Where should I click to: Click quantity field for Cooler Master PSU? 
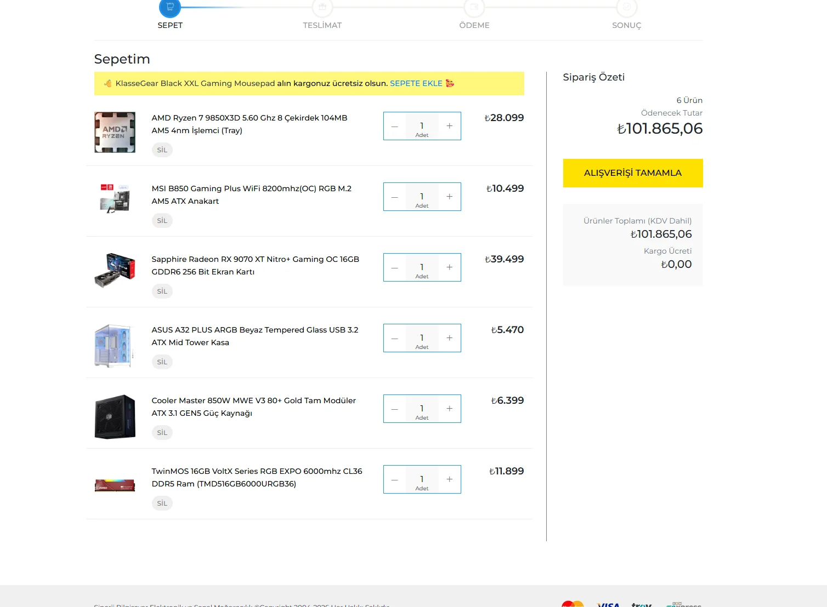pyautogui.click(x=422, y=409)
